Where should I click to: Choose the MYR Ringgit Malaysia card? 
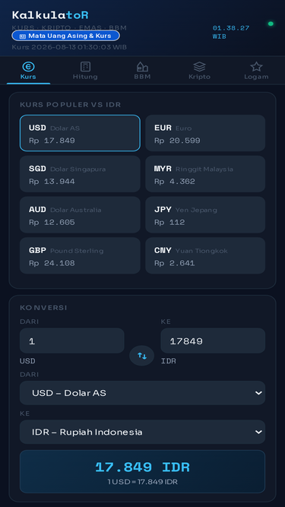coord(205,174)
